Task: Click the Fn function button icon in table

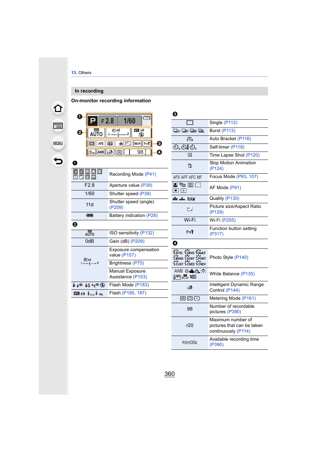Action: [190, 232]
